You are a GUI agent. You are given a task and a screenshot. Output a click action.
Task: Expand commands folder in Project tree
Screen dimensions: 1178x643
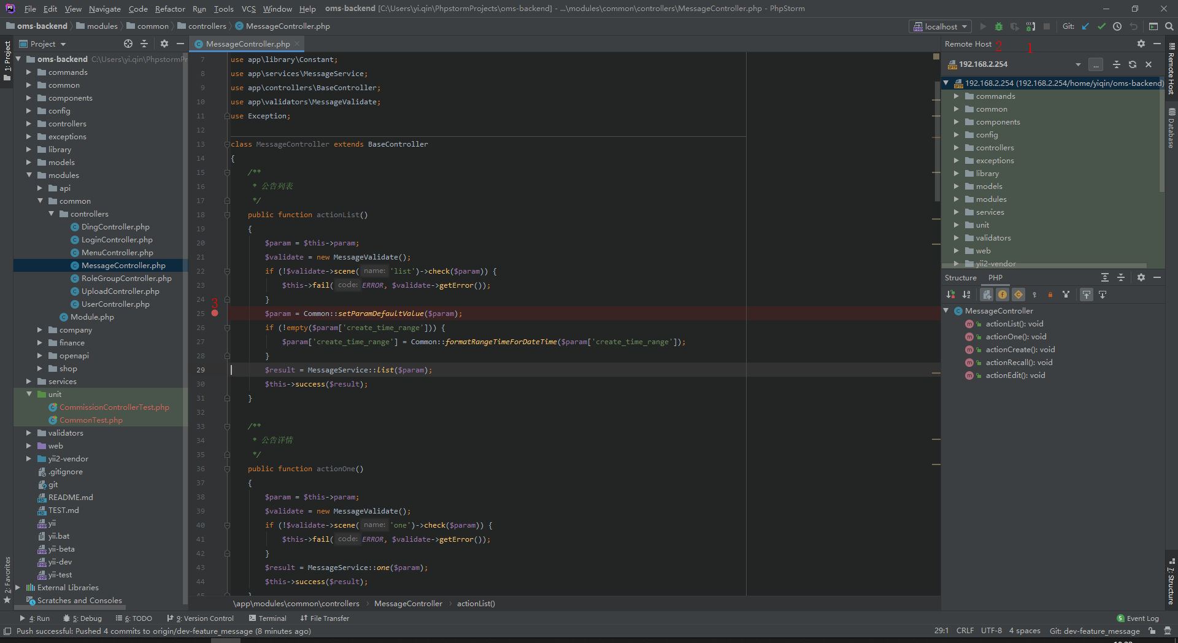(x=28, y=72)
